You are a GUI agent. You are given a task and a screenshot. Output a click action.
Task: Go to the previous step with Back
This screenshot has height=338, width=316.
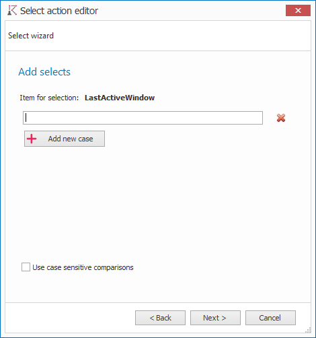click(x=160, y=318)
